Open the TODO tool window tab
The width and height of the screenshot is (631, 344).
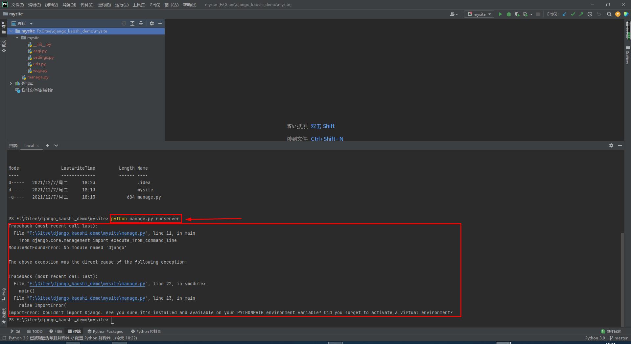tap(35, 332)
